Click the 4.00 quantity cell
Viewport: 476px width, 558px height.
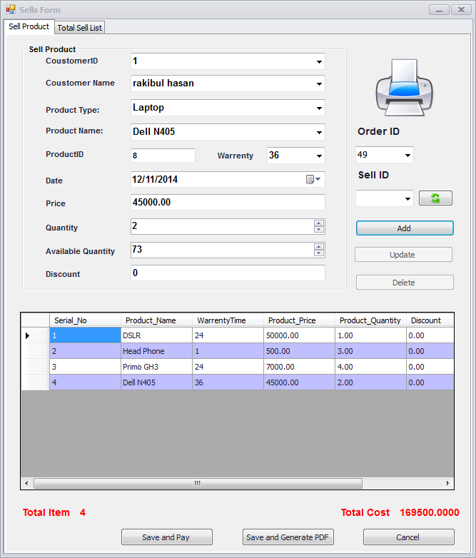tap(370, 367)
